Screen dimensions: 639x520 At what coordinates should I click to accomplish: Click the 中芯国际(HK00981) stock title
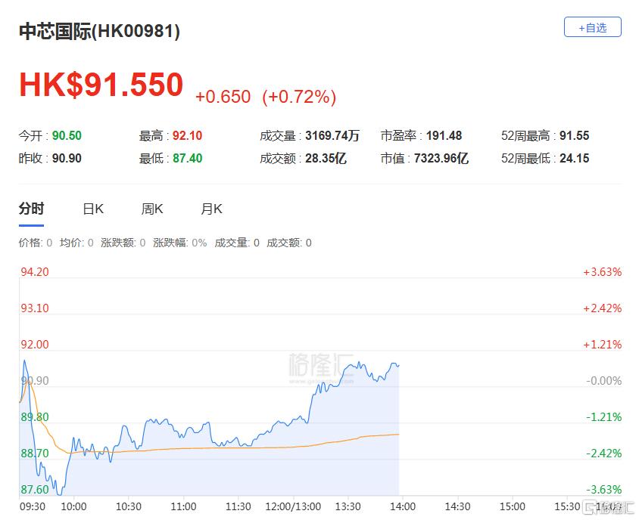point(99,31)
